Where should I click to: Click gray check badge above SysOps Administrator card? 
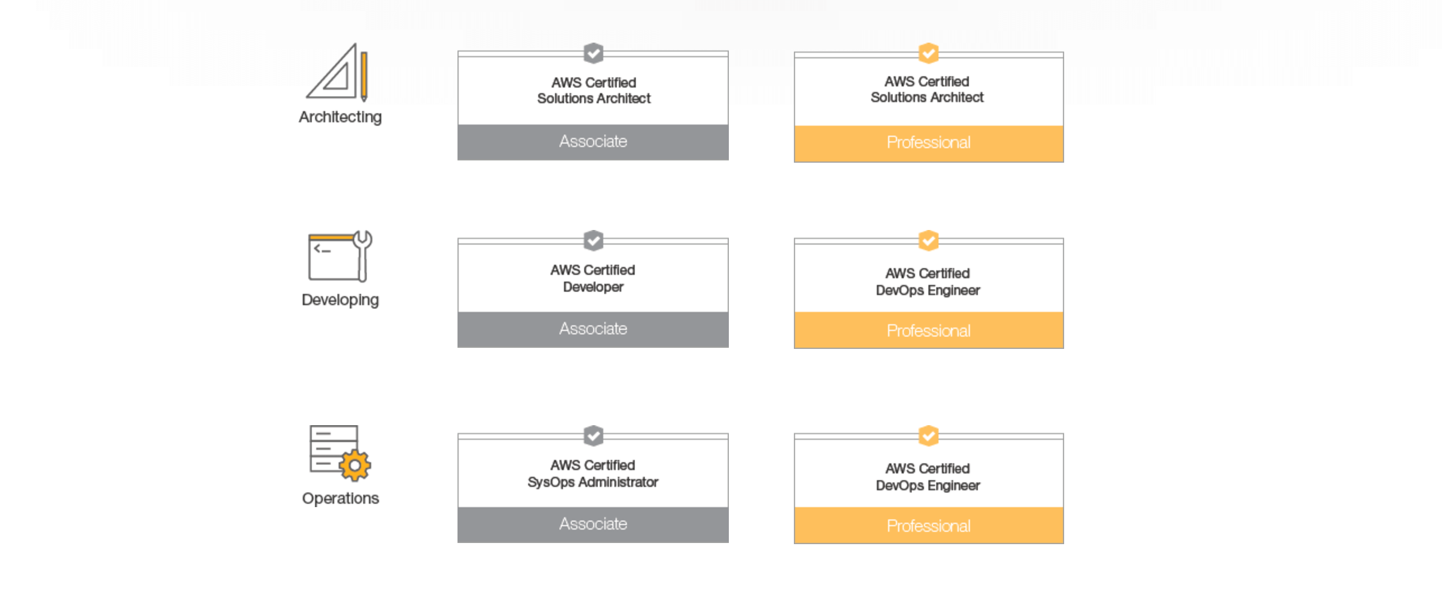pos(593,435)
